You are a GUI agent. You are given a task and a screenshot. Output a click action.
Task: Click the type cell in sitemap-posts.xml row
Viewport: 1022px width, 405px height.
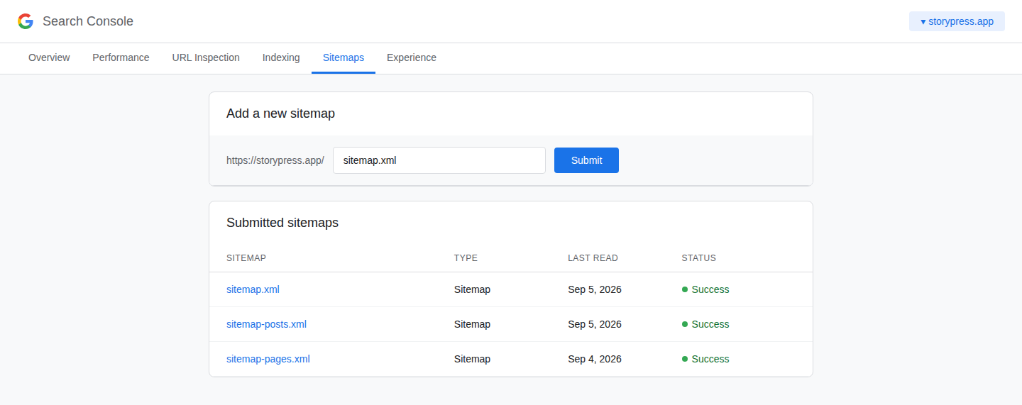click(472, 324)
